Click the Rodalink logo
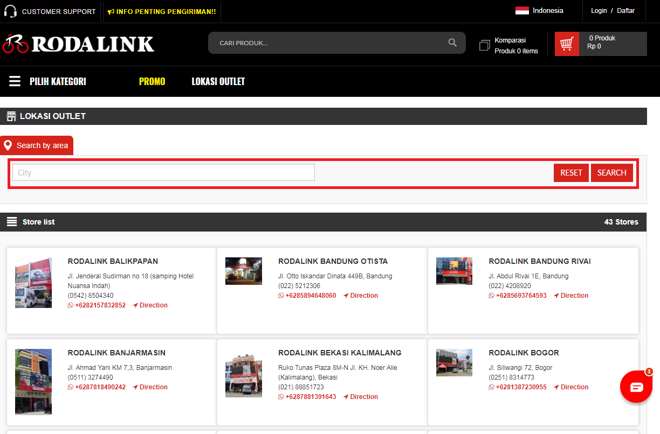 (79, 44)
